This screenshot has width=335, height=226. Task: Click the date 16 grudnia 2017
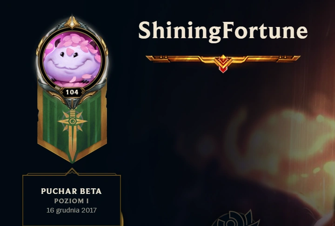71,210
